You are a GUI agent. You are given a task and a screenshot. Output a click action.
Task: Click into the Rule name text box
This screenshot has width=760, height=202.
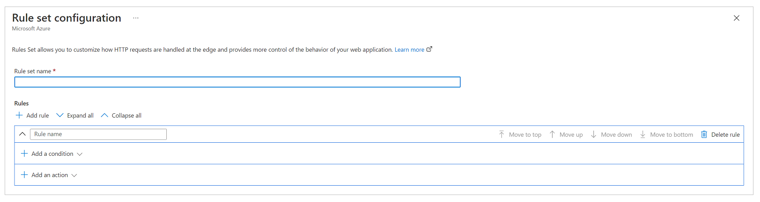[x=98, y=134]
